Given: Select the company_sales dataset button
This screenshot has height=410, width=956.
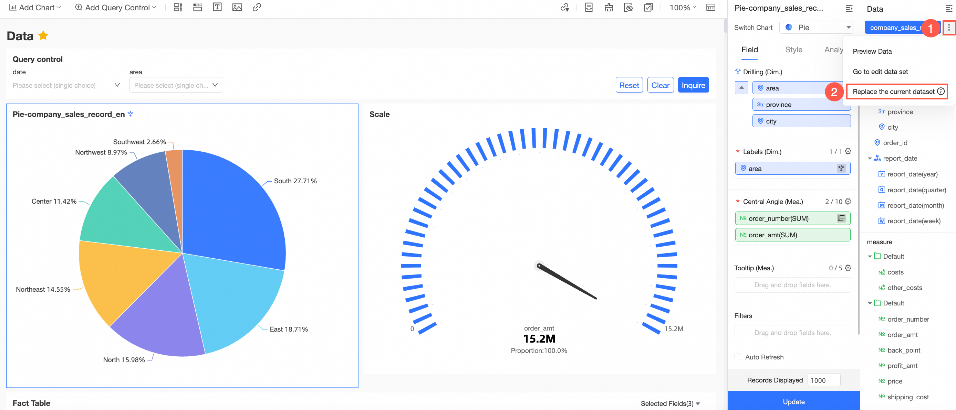Looking at the screenshot, I should click(x=902, y=28).
